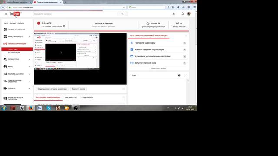This screenshot has width=278, height=156.
Task: Click into the YouTube search field
Action: (76, 14)
